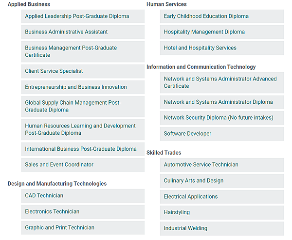Open Electronics Technician program link
Viewport: 292px width, 240px height.
coord(52,212)
